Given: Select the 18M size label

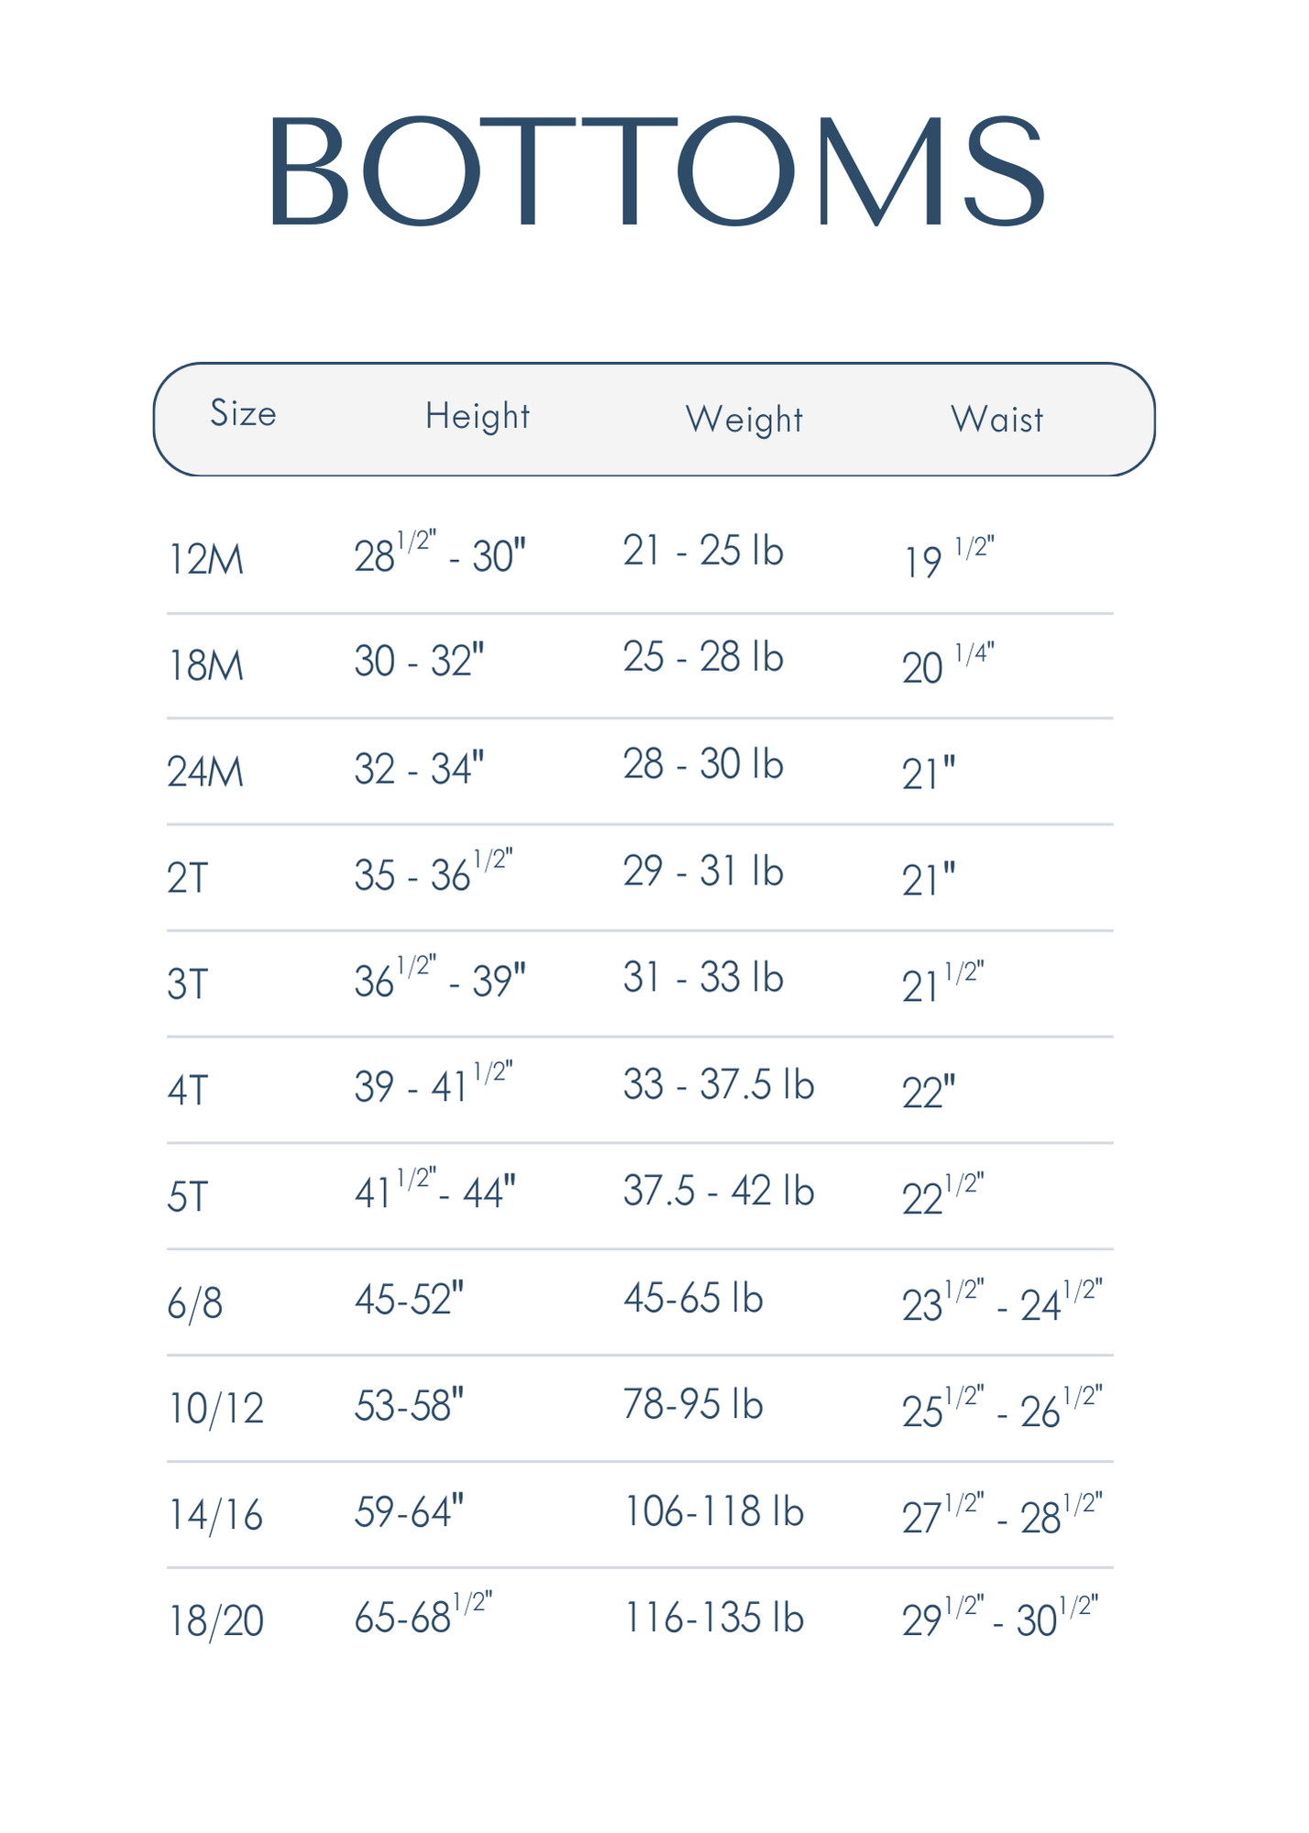Looking at the screenshot, I should coord(206,665).
